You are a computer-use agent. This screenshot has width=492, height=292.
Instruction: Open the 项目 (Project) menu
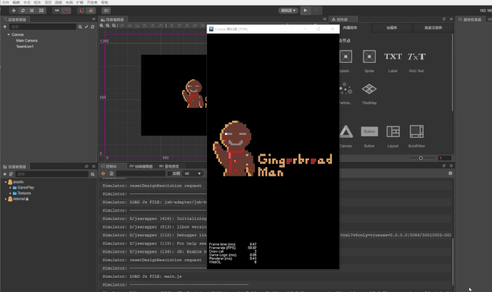[48, 3]
